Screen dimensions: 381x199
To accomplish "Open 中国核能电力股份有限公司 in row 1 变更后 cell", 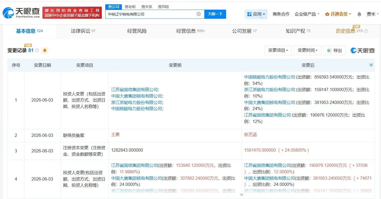I will coord(270,77).
